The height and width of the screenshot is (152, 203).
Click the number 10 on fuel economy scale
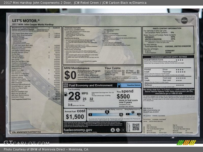coord(121,115)
